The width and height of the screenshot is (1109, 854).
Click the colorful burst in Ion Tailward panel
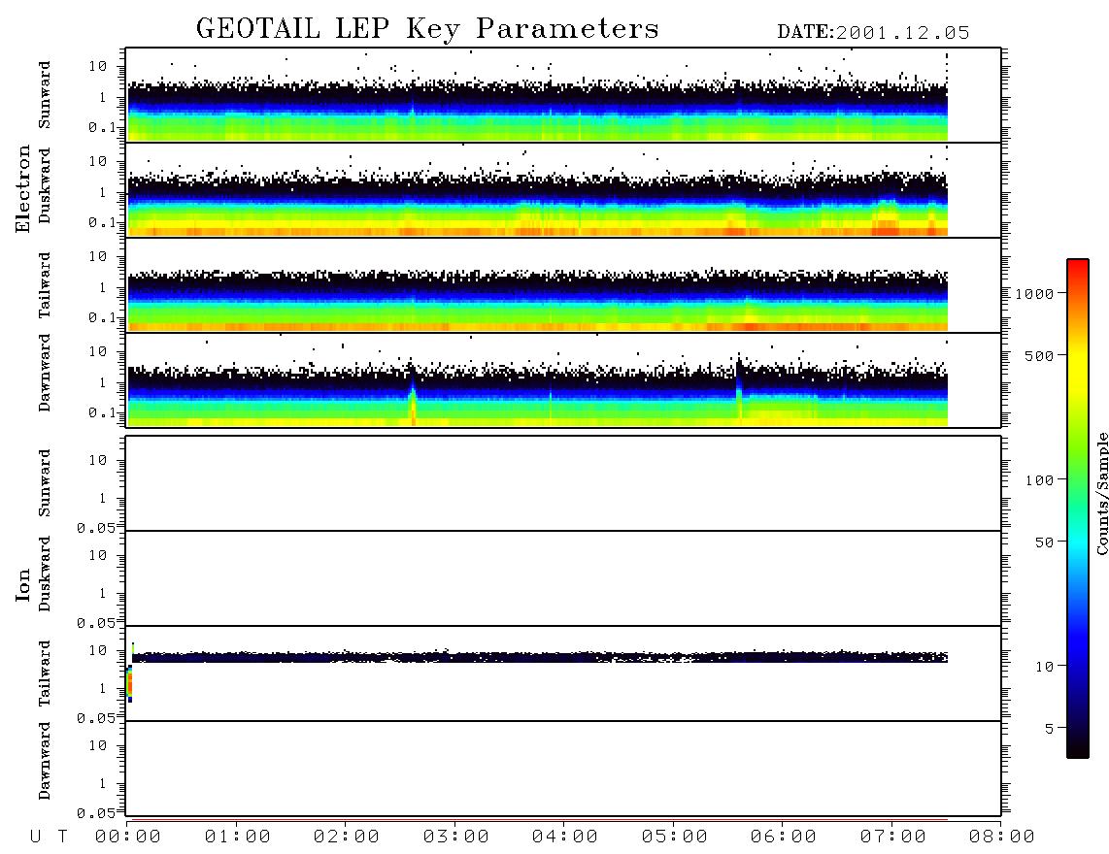(x=129, y=682)
